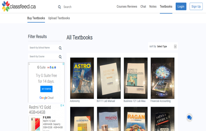Screen dimensions: 206x131
Task: Open Chat in navigation
Action: pos(143,6)
